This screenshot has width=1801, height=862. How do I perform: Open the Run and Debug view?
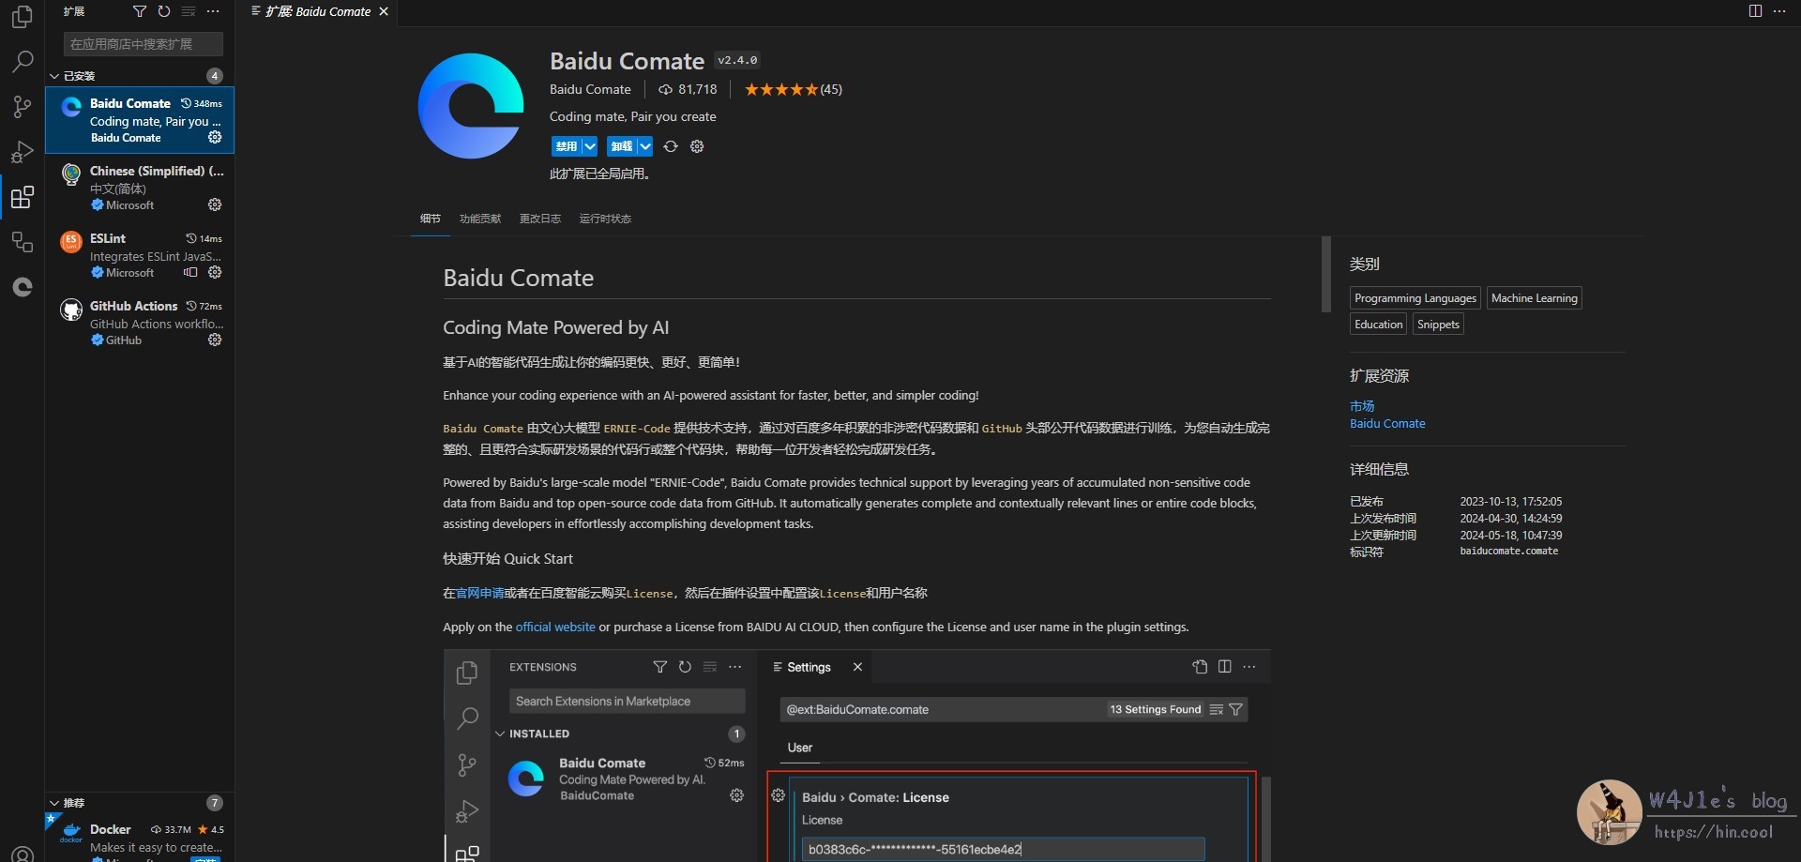point(22,151)
